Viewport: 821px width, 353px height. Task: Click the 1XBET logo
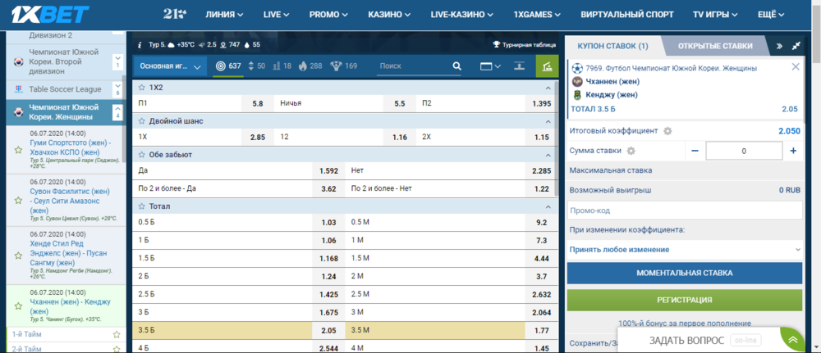coord(51,15)
